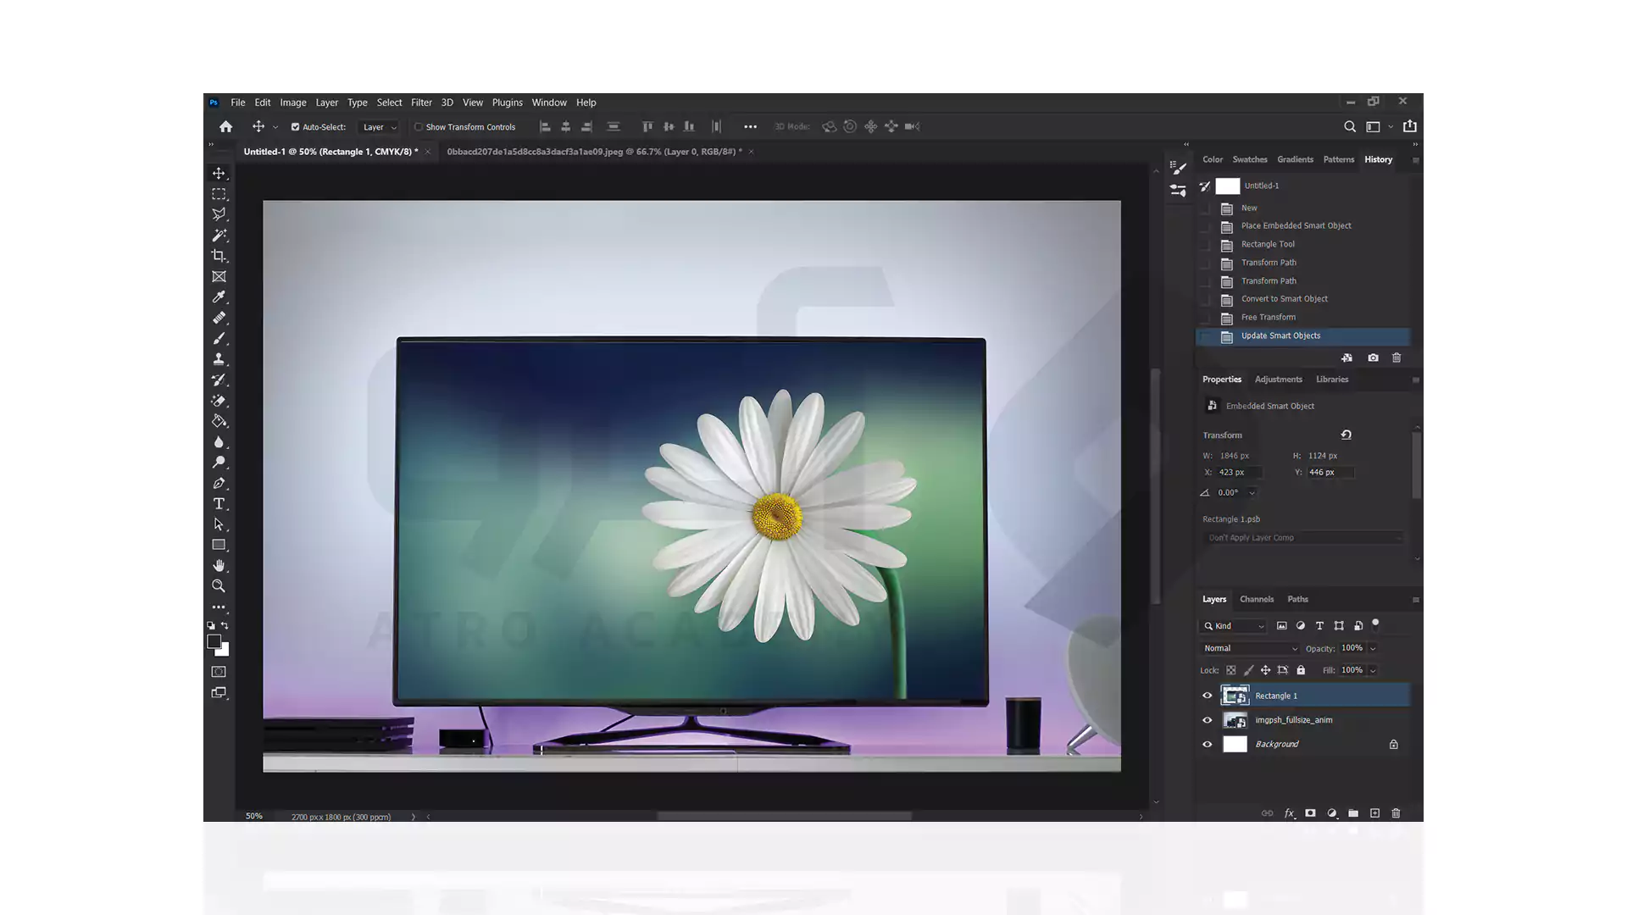Open the workspace switcher dropdown arrow
The height and width of the screenshot is (915, 1627).
click(1391, 127)
